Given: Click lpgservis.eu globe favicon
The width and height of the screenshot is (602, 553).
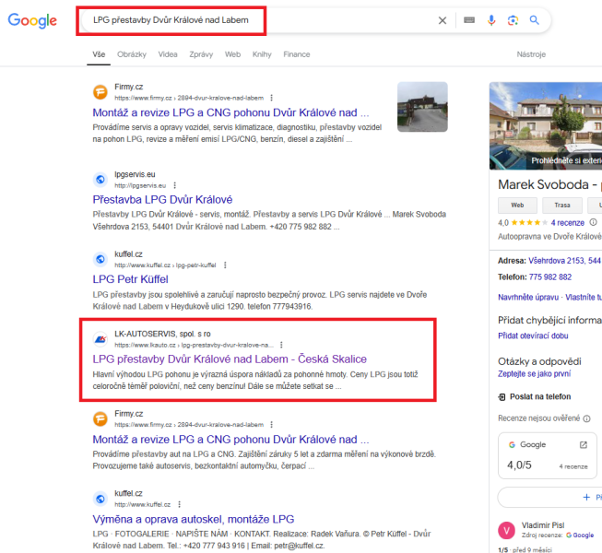Looking at the screenshot, I should pos(100,179).
